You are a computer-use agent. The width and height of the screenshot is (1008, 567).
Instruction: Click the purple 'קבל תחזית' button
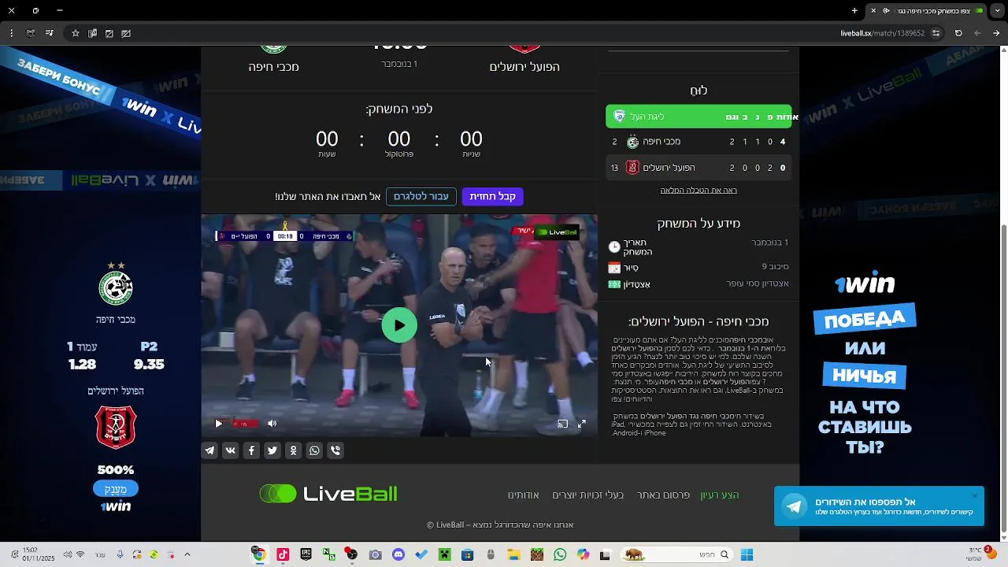pos(492,196)
